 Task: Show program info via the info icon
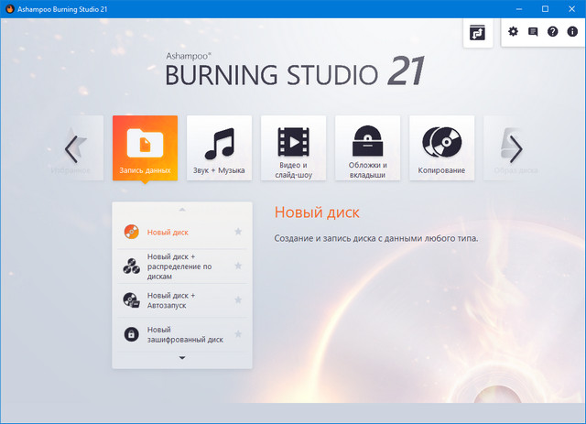(x=572, y=32)
